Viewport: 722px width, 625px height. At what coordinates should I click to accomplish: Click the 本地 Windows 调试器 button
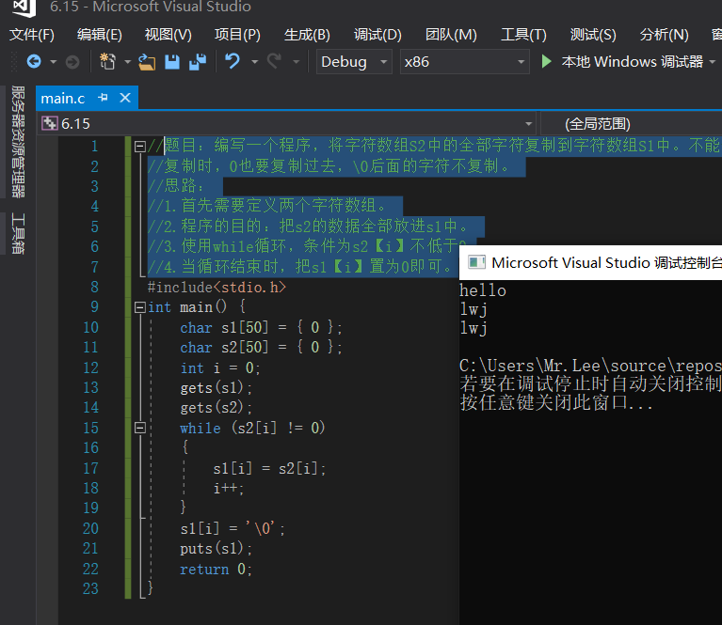[633, 62]
